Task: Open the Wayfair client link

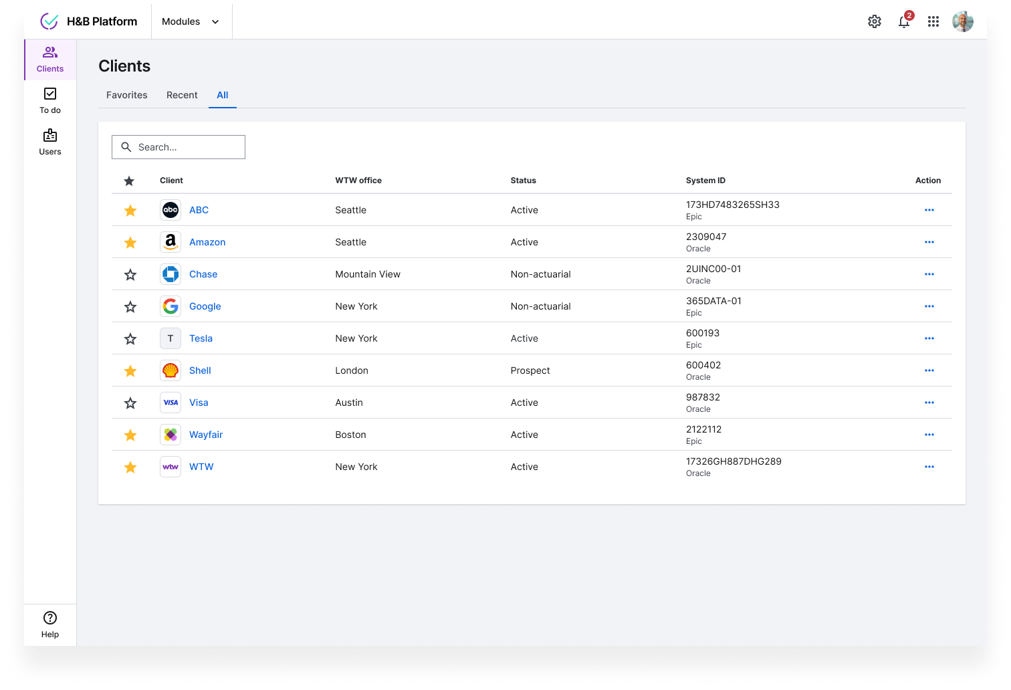Action: [x=206, y=435]
